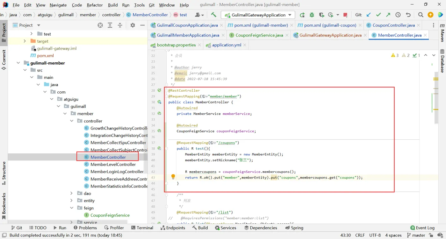Jump to previous highlighted error arrow up
The image size is (446, 239).
pyautogui.click(x=426, y=55)
